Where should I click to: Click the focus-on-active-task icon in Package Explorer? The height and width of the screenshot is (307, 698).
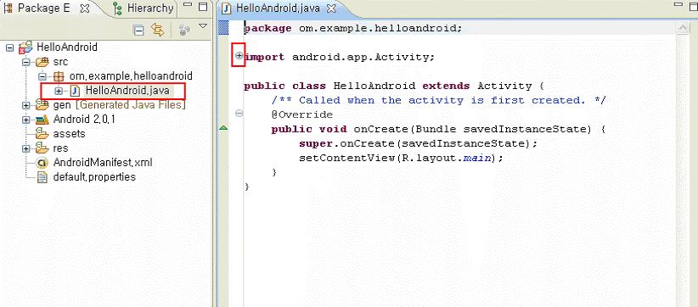184,31
